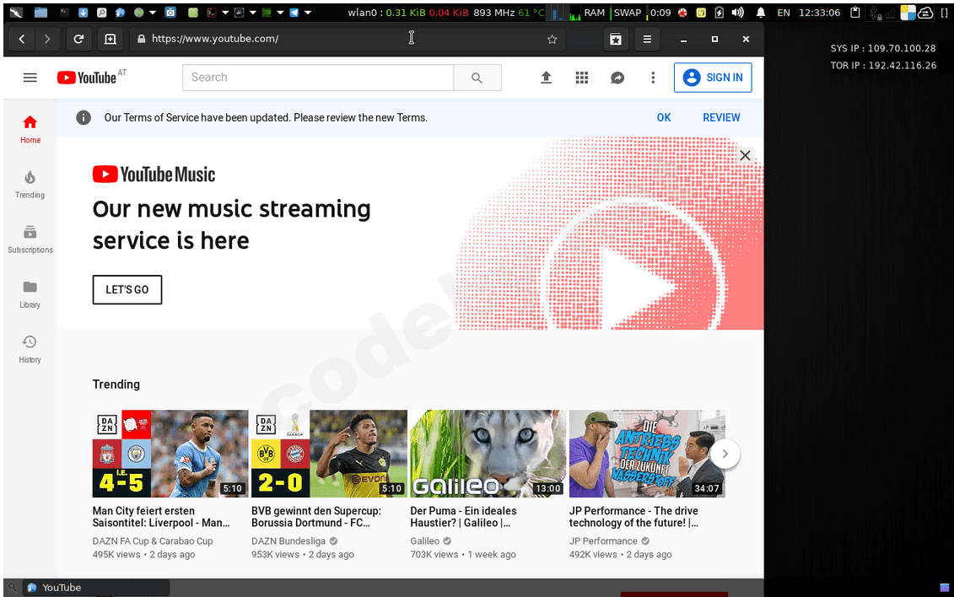
Task: Go to Trending in sidebar
Action: click(x=30, y=183)
